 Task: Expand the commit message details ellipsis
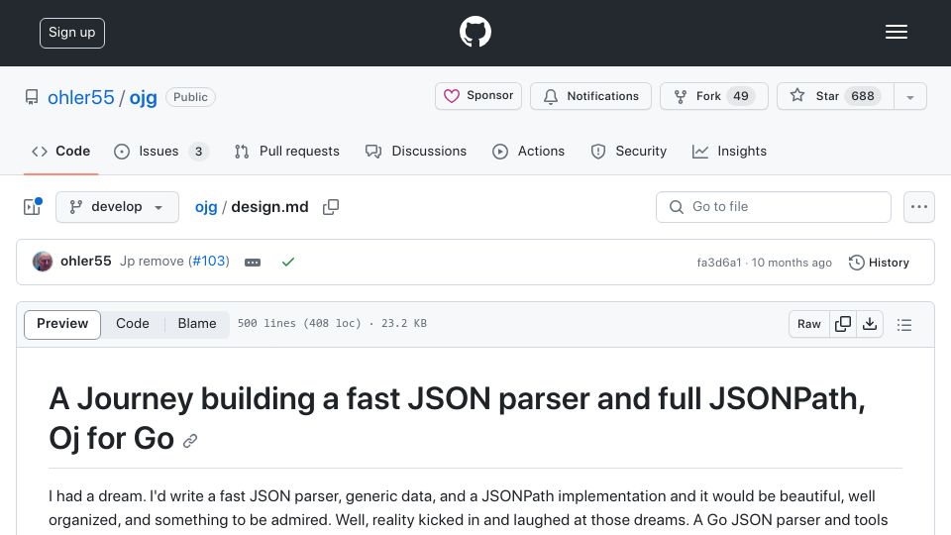[253, 262]
